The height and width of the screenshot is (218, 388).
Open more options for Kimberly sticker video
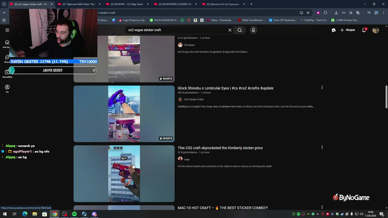(x=322, y=147)
